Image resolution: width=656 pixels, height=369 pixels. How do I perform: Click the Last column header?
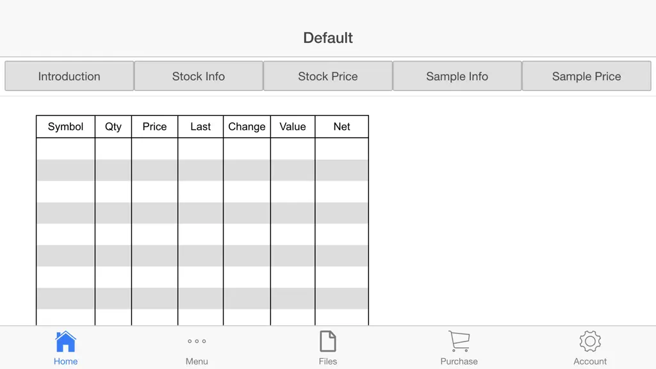201,127
